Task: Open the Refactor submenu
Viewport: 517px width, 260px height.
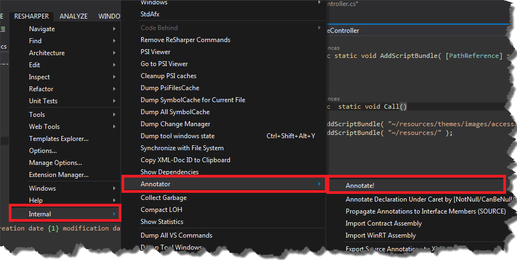Action: pos(65,89)
